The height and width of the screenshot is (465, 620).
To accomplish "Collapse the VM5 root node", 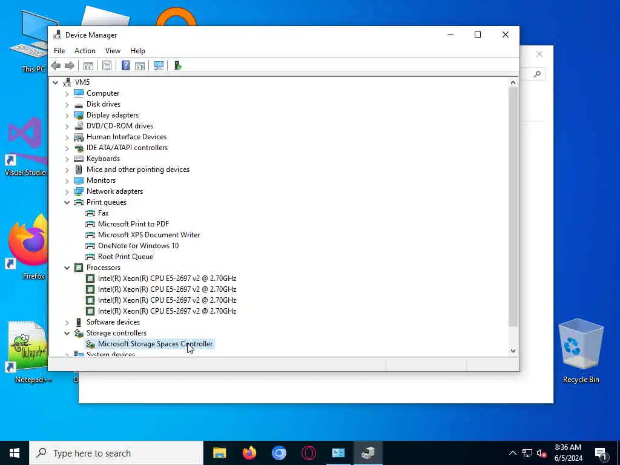I will pos(56,82).
